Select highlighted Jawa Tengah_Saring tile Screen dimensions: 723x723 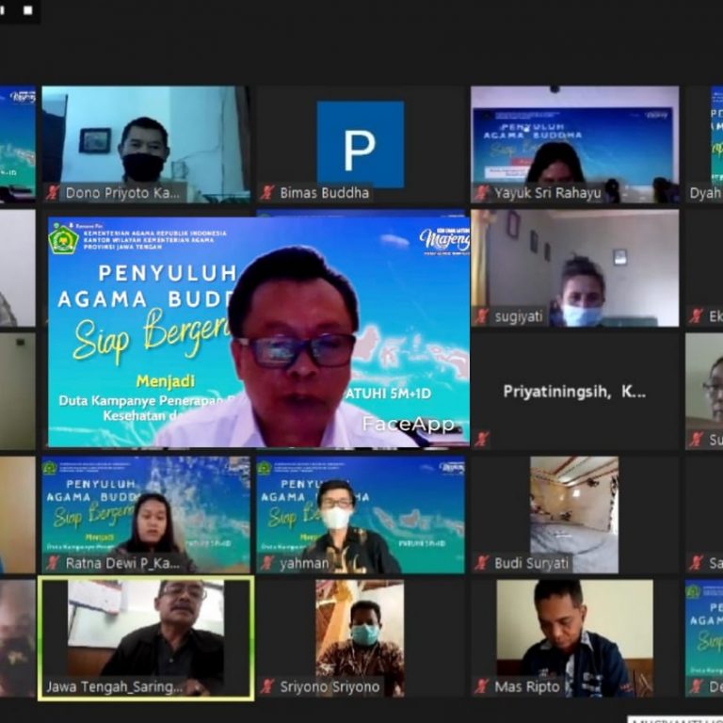pyautogui.click(x=146, y=638)
